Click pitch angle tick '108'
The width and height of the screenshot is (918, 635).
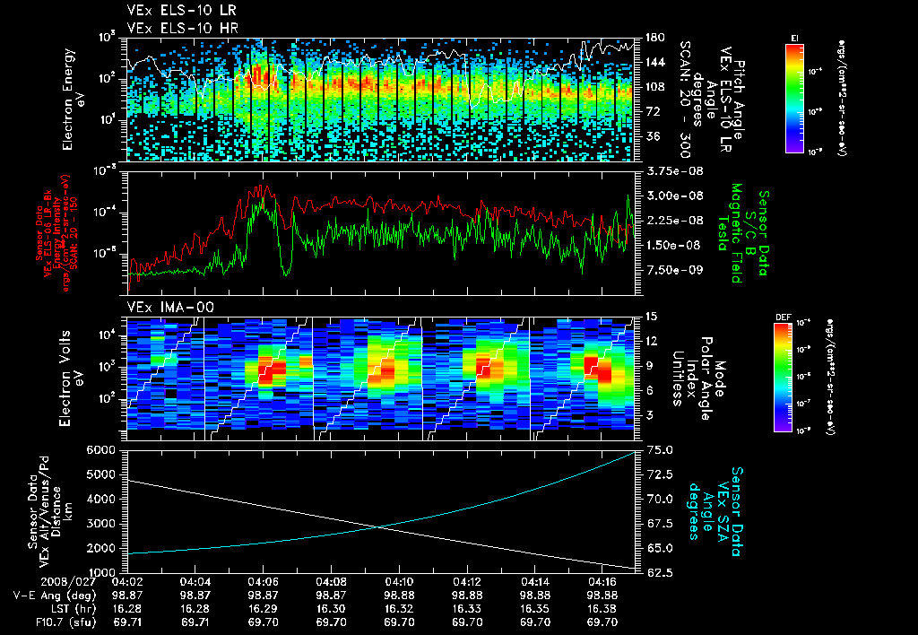(655, 87)
